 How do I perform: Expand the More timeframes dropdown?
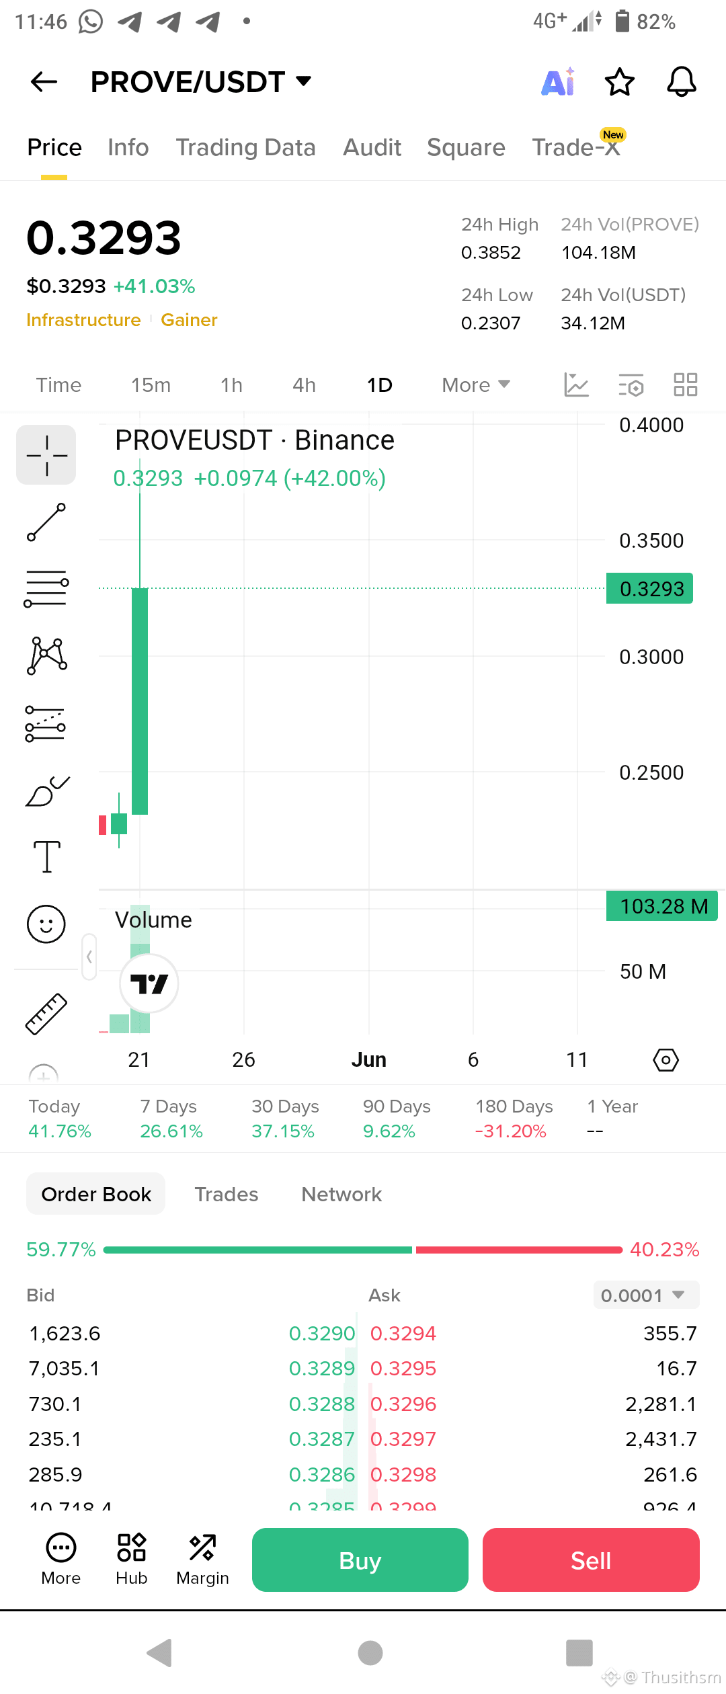[476, 385]
